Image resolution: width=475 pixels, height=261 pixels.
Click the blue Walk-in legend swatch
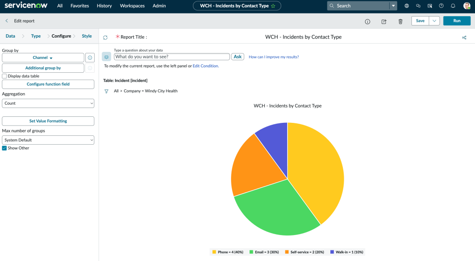point(332,252)
